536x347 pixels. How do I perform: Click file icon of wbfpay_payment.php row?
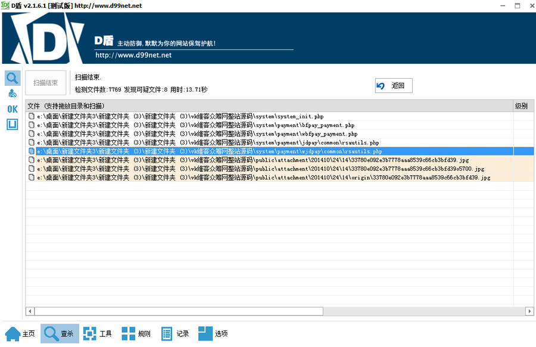click(32, 134)
